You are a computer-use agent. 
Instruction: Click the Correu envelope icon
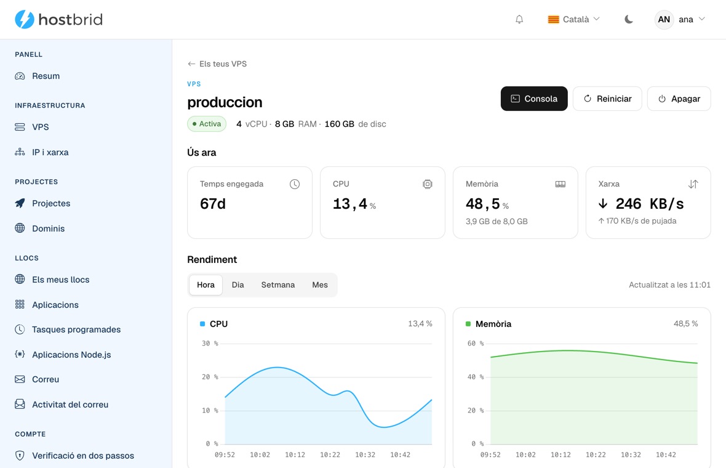click(20, 379)
